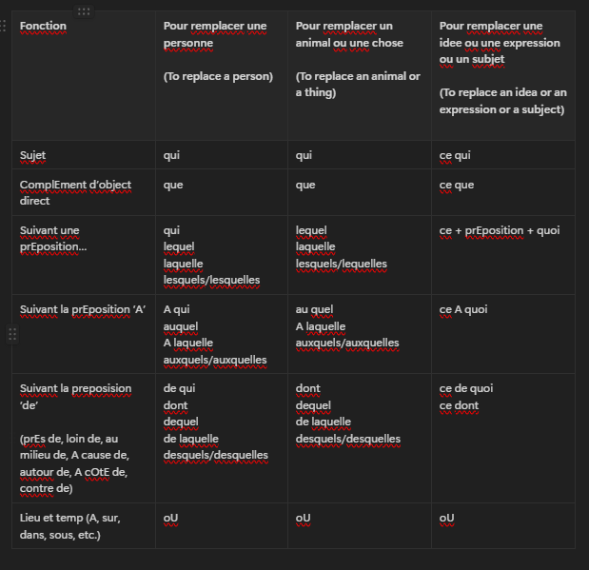Click the 'ce de quoi' text
The image size is (589, 570).
tap(466, 388)
